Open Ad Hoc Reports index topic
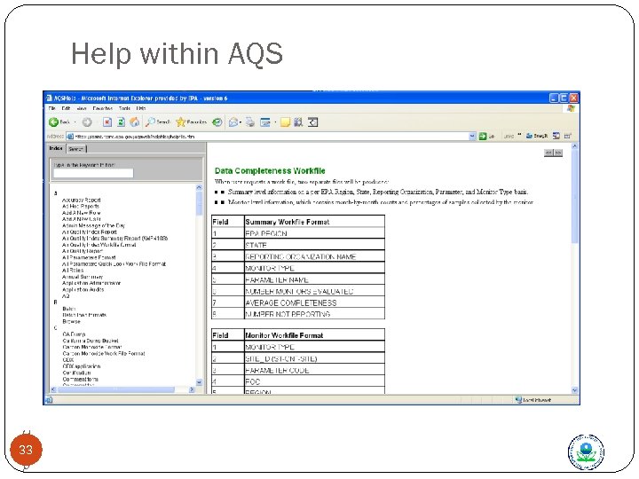639x479 pixels. [x=80, y=206]
